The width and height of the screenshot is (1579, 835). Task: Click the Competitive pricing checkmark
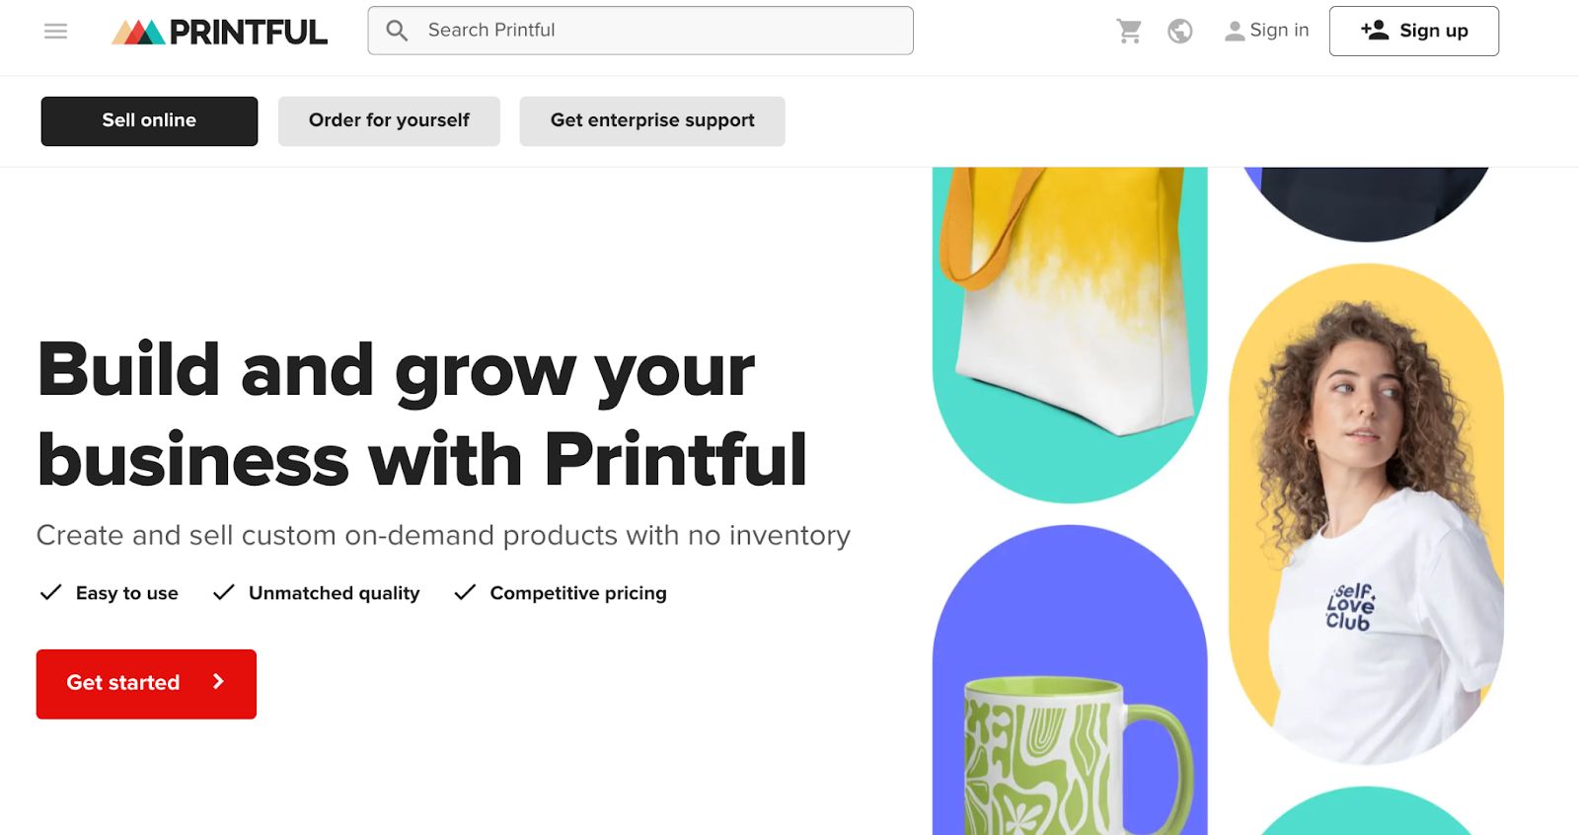(x=465, y=592)
